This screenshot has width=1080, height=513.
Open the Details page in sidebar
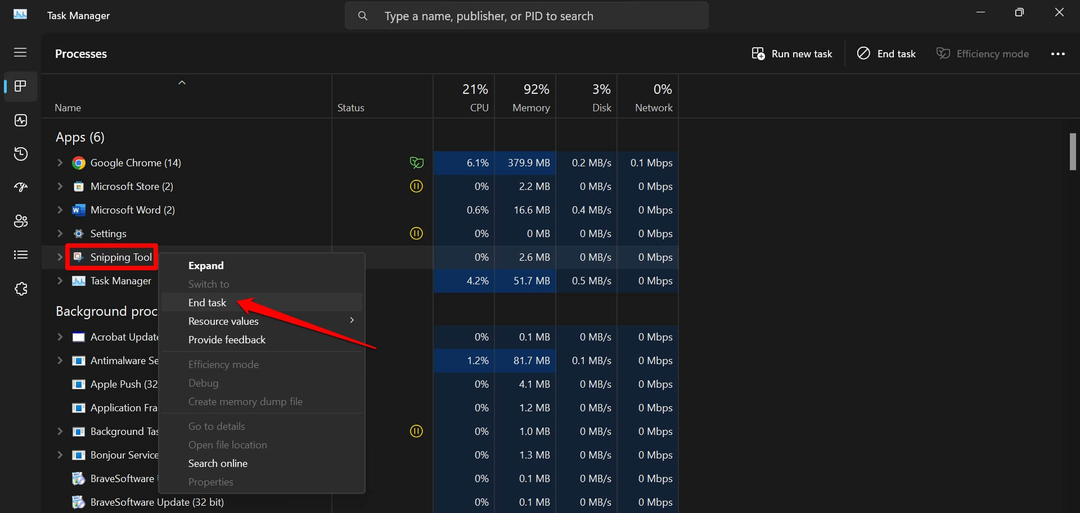21,255
